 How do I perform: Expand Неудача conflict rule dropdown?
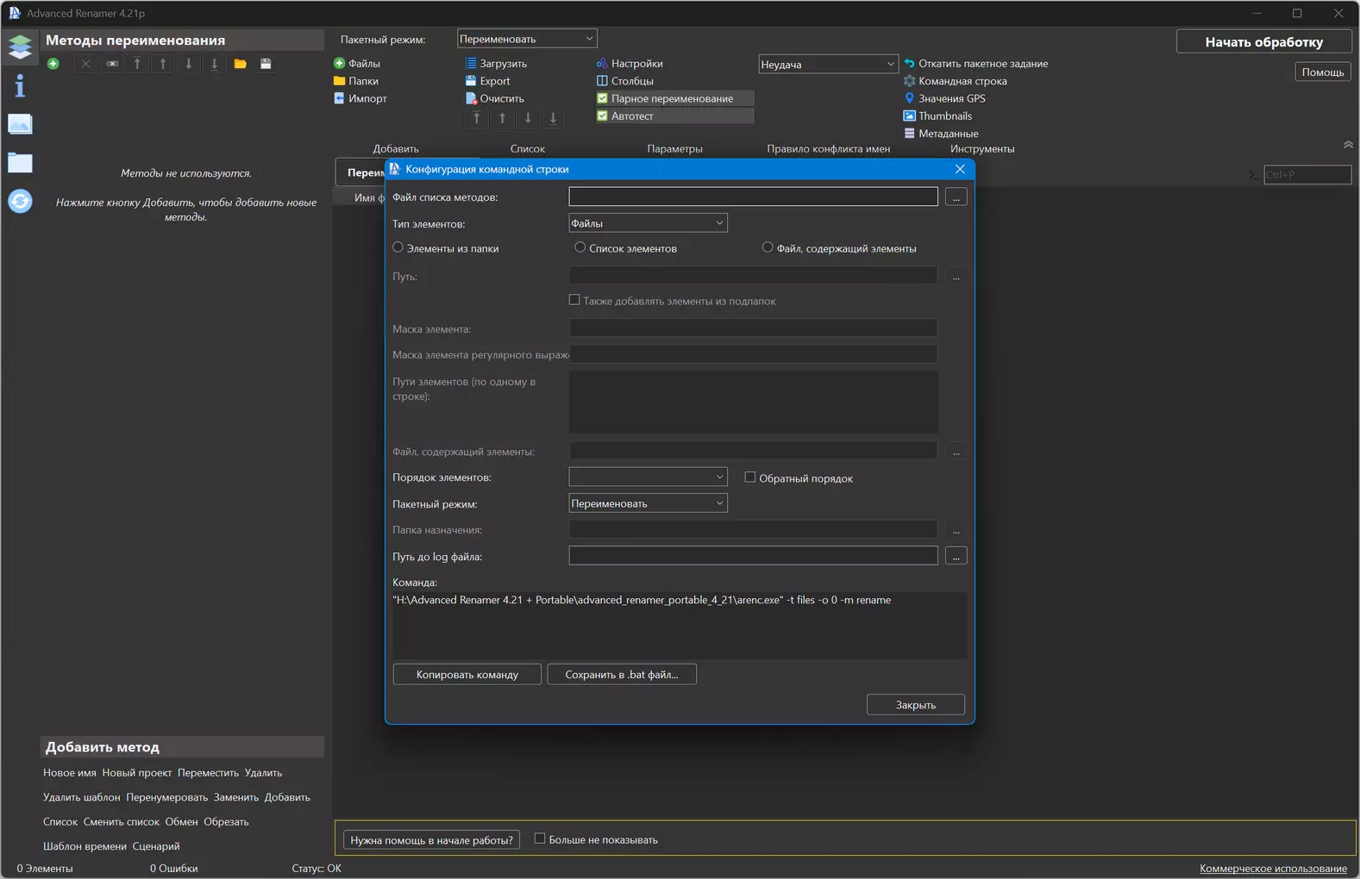coord(828,65)
